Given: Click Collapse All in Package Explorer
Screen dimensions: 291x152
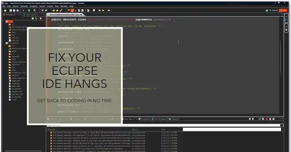Looking at the screenshot, I should point(33,18).
